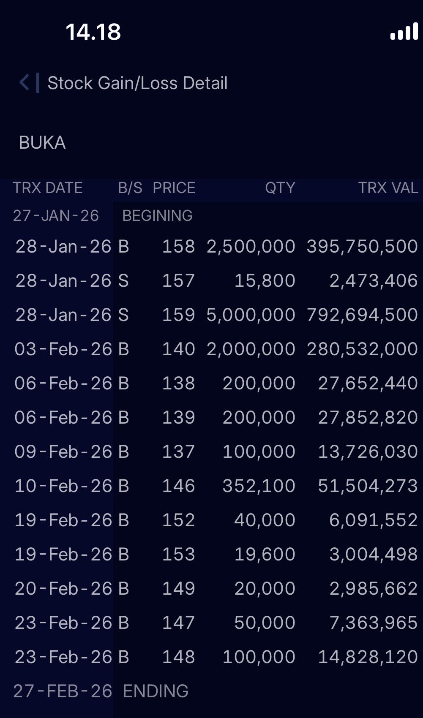Screen dimensions: 423x718
Task: Tap the PRICE column header
Action: pos(174,188)
